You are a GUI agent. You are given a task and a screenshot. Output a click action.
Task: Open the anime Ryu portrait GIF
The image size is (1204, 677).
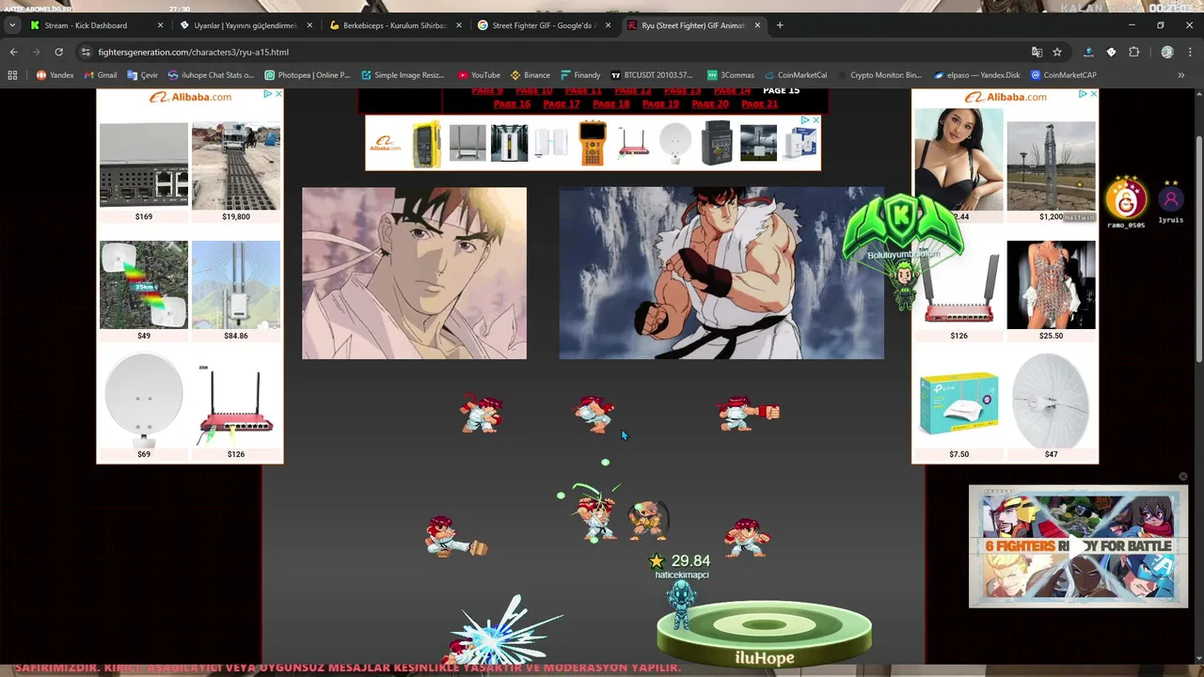[414, 273]
